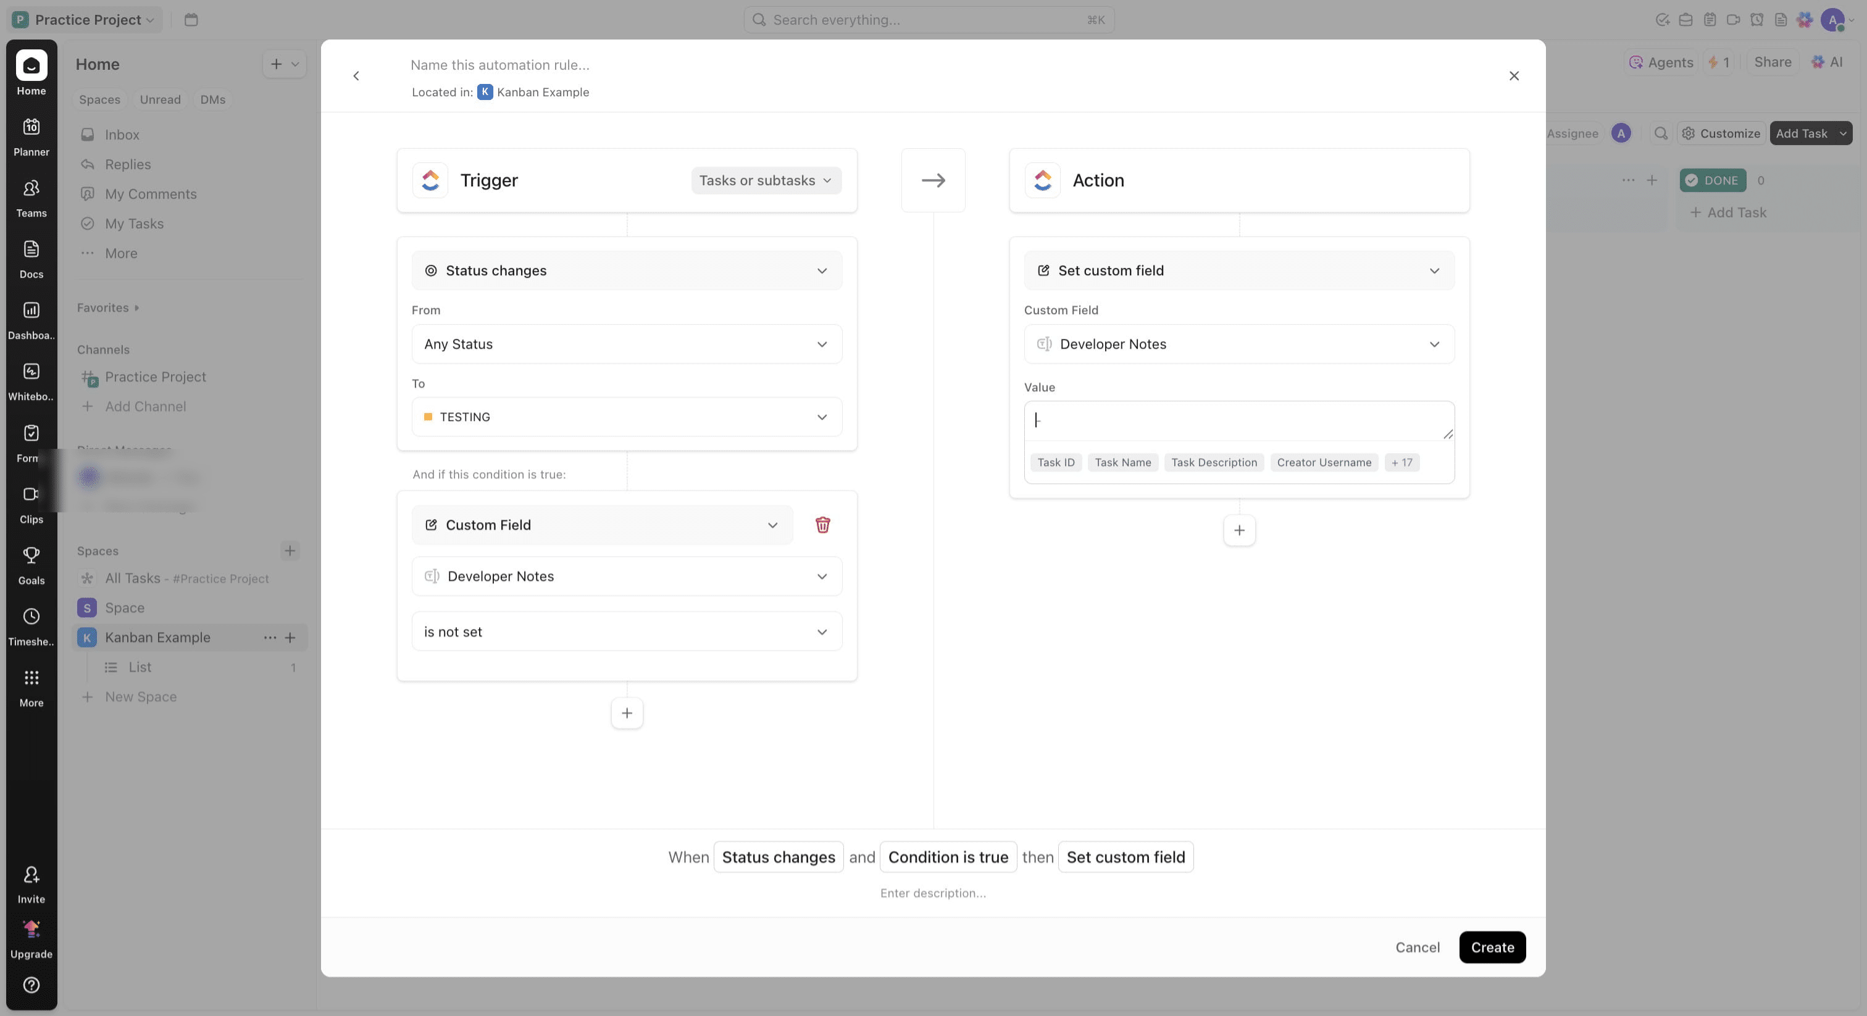Click the automation rule name field
This screenshot has width=1867, height=1016.
coord(500,65)
